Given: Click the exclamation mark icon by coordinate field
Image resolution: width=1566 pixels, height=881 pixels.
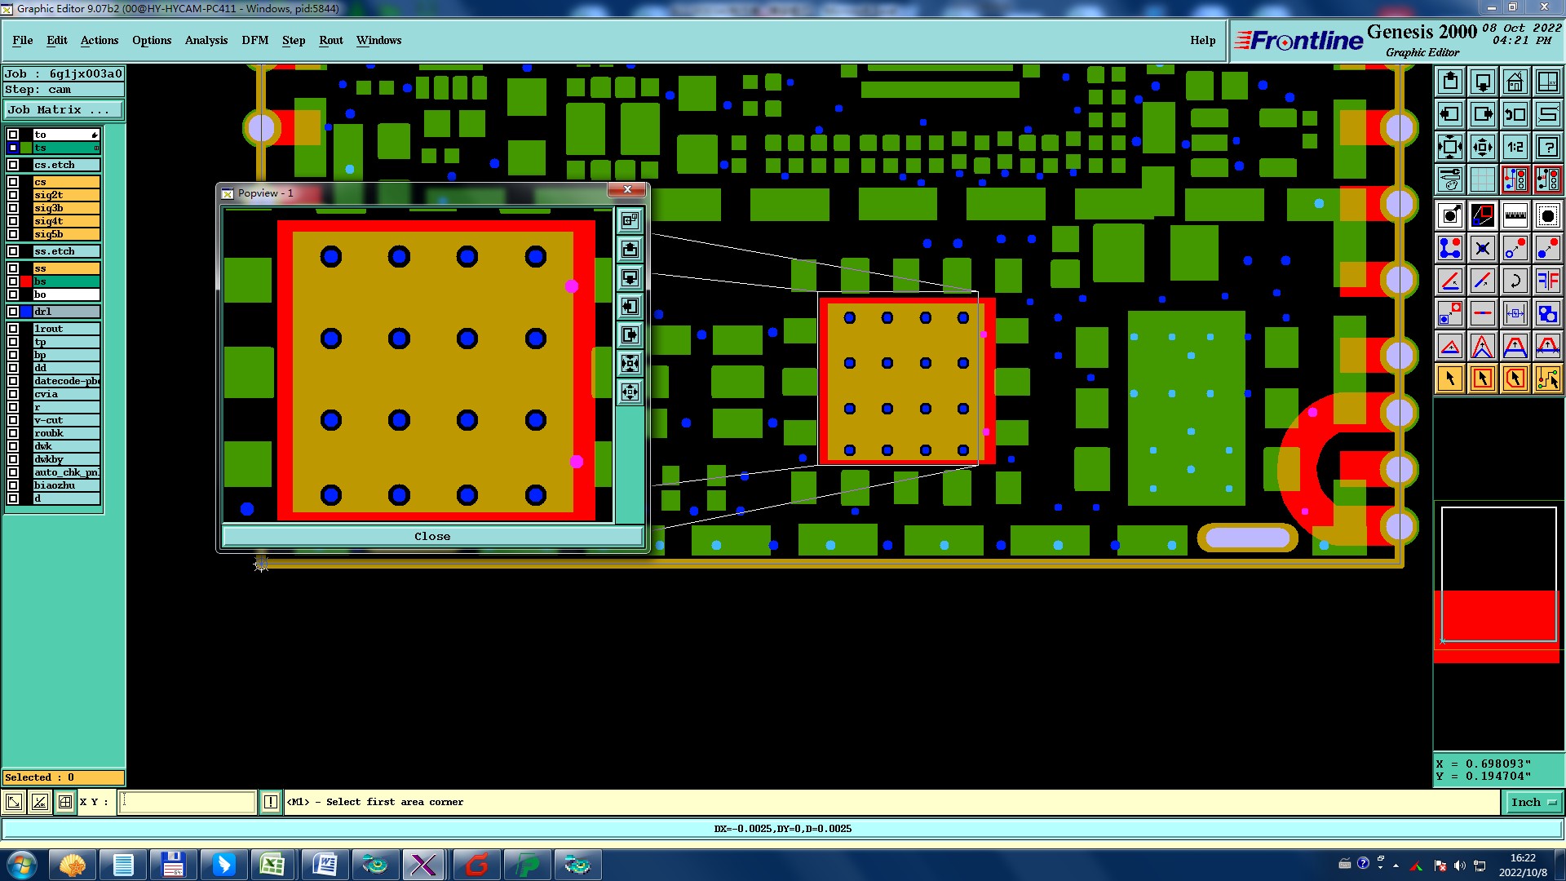Looking at the screenshot, I should pos(271,802).
